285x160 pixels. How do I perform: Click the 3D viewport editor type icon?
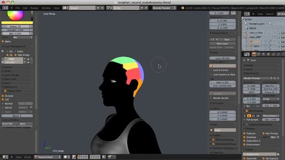point(5,157)
